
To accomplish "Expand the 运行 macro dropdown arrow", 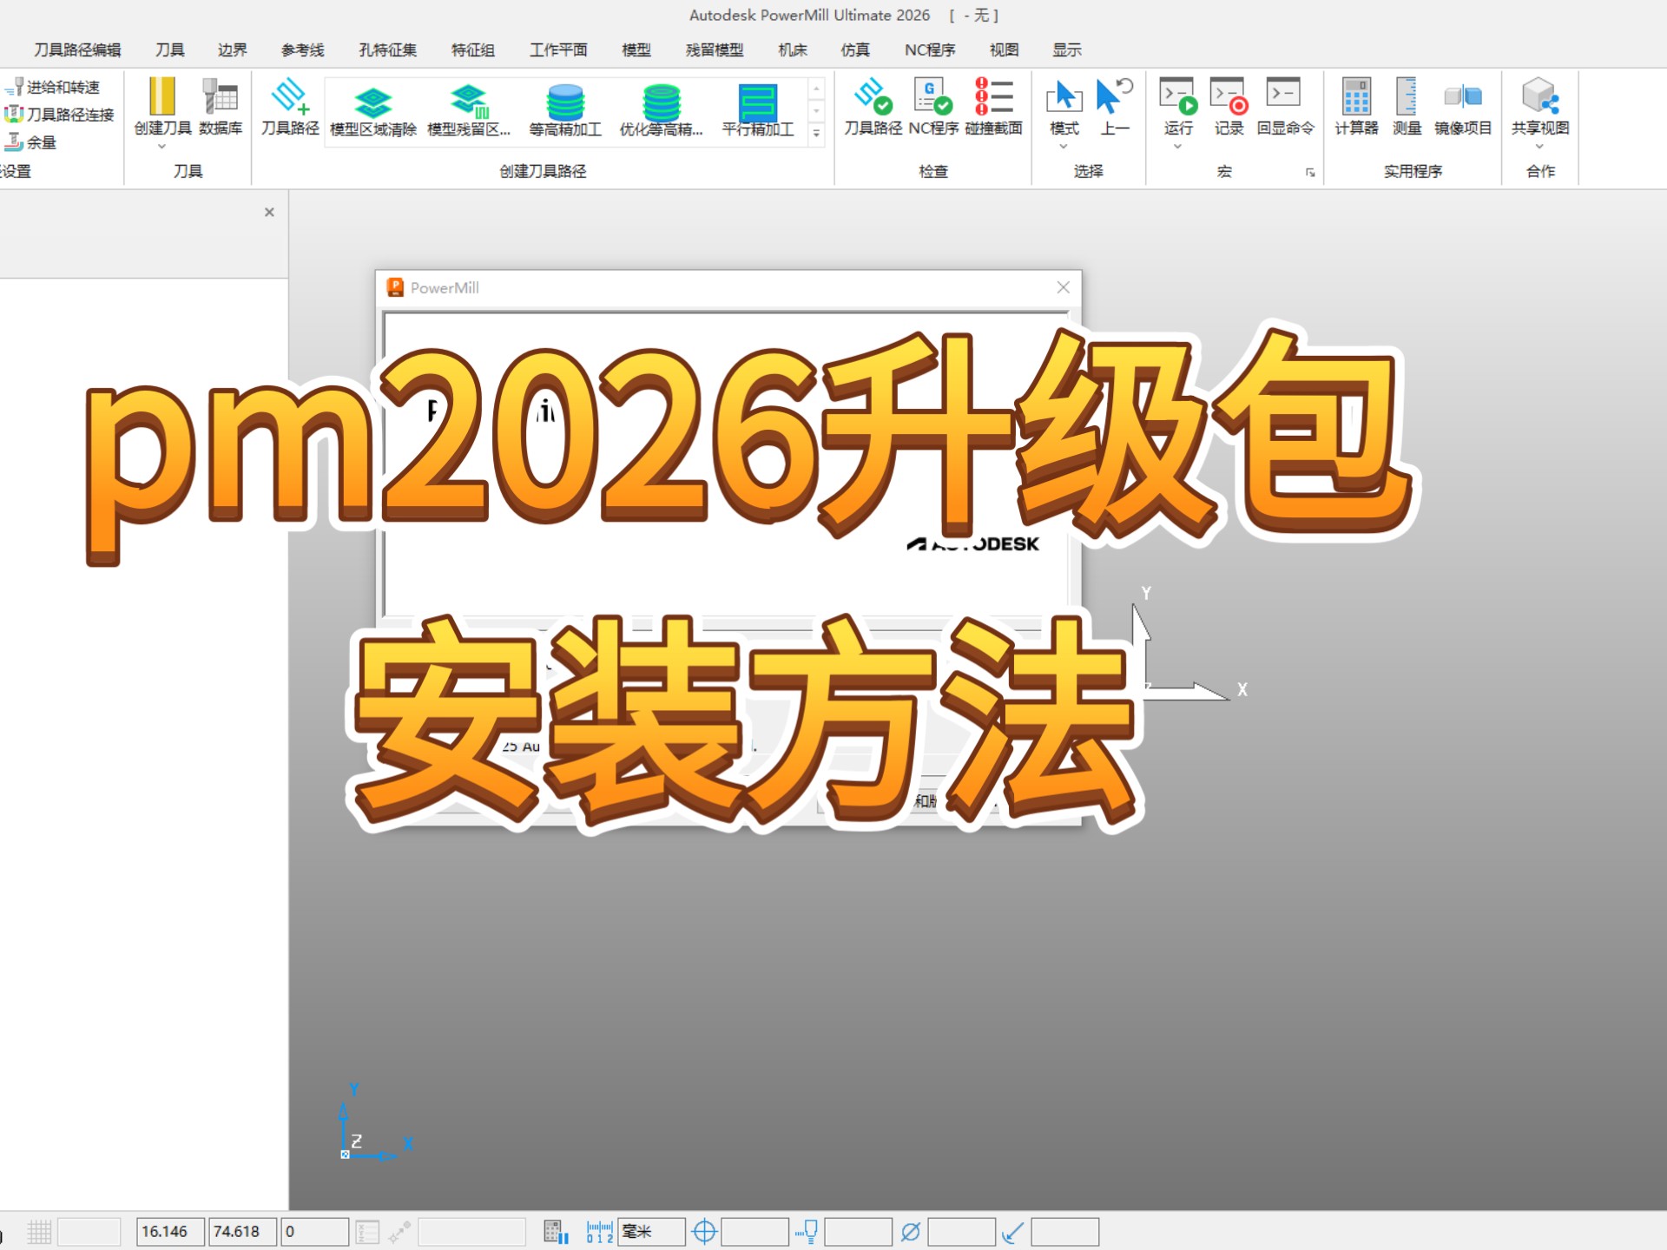I will (1178, 147).
